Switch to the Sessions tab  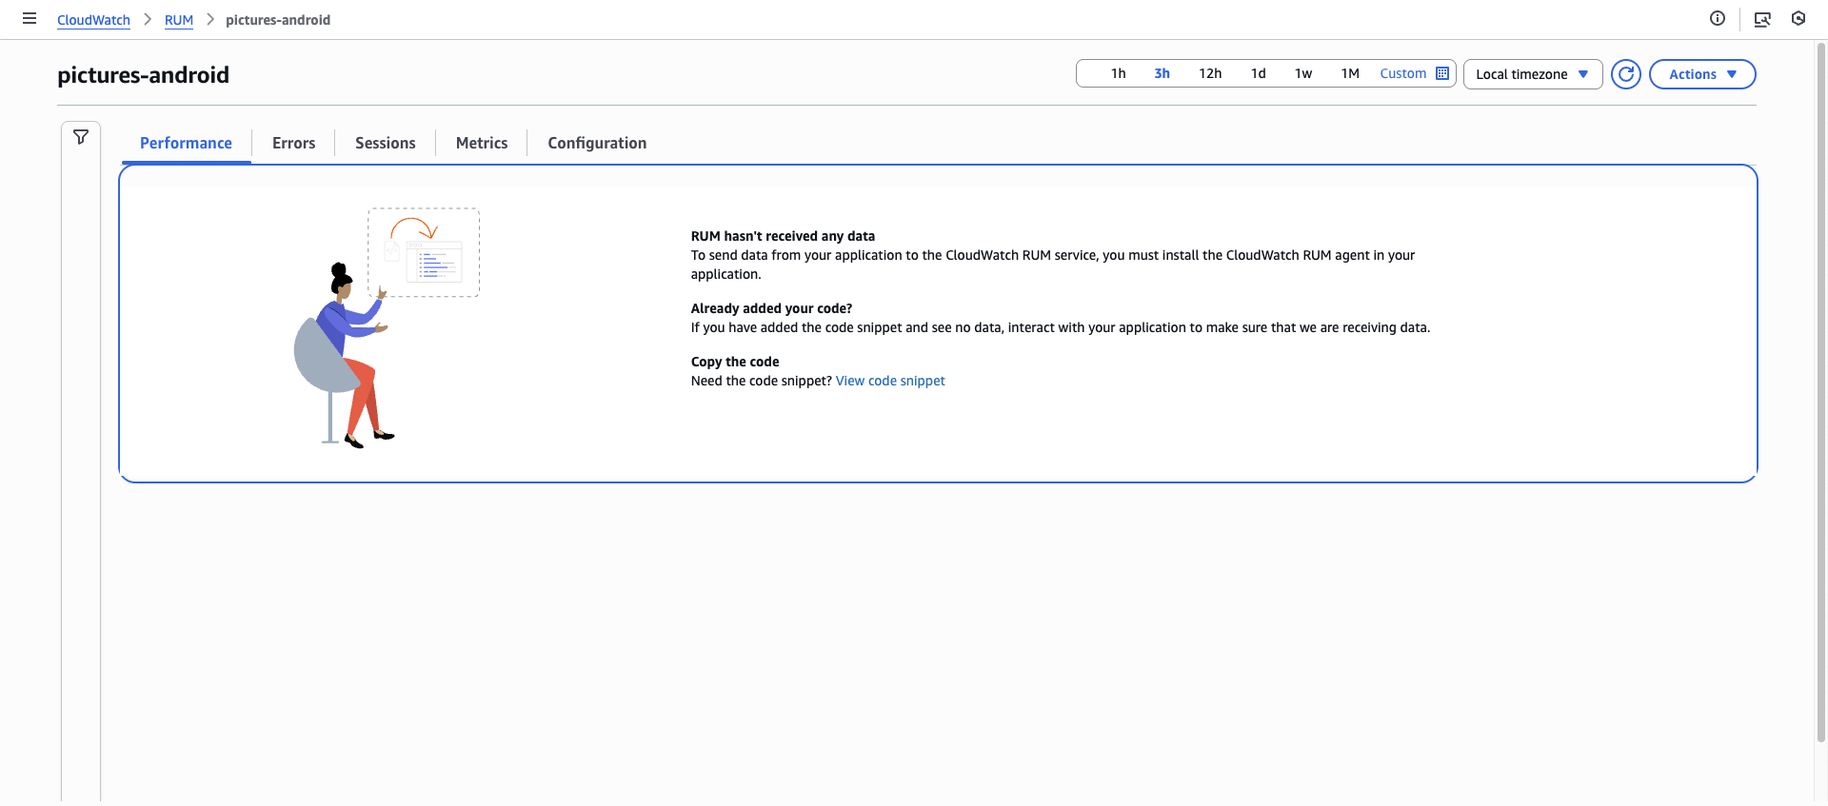(x=386, y=143)
